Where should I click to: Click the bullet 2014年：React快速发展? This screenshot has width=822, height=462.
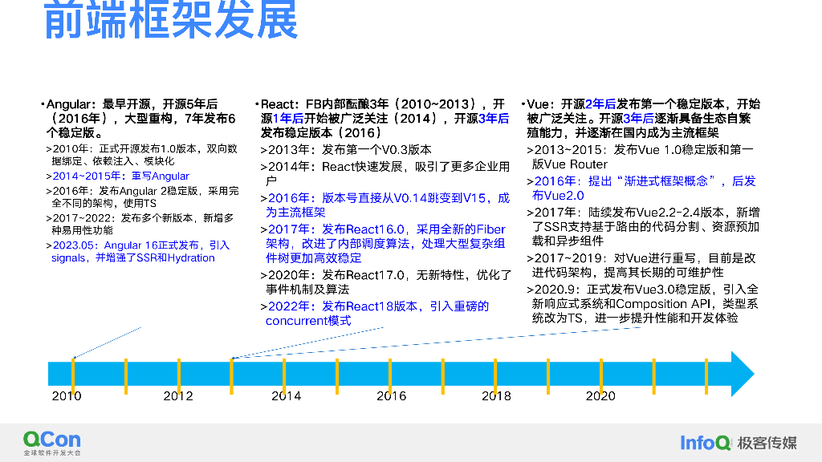[385, 173]
